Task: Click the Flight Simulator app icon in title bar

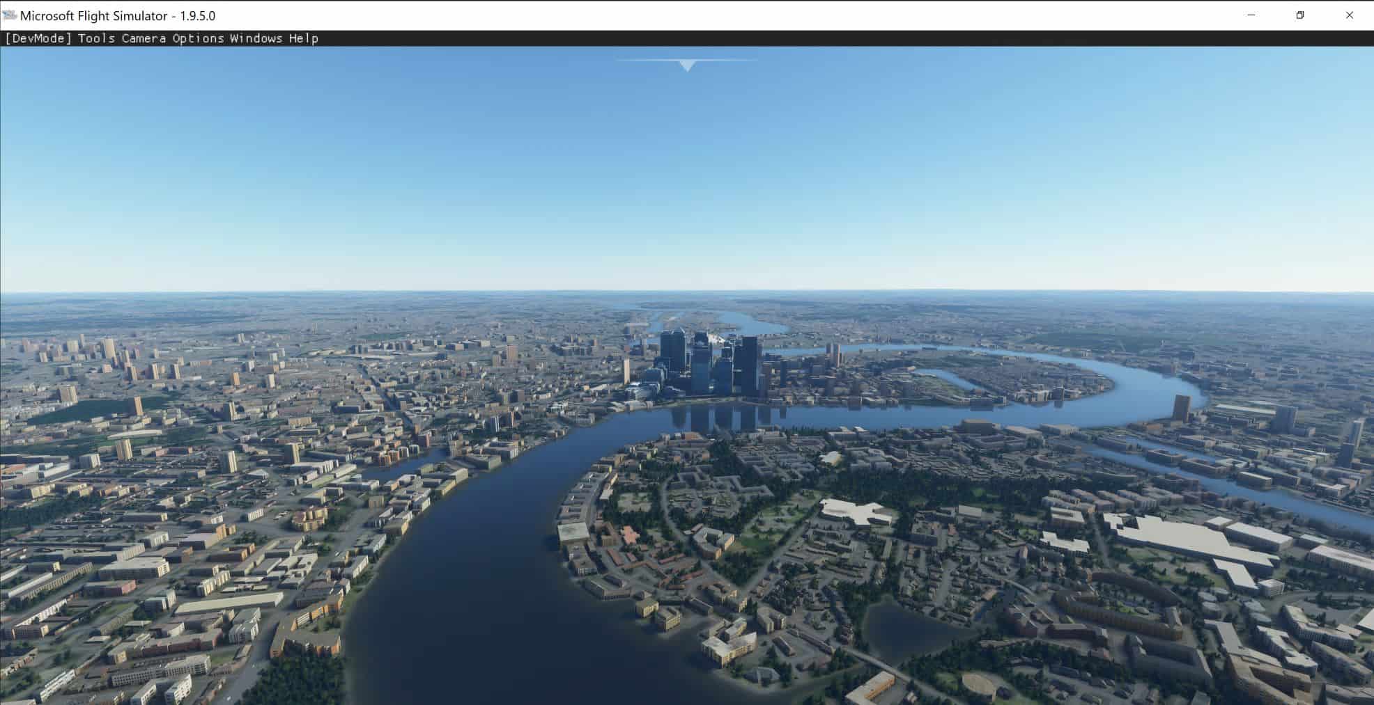Action: (10, 15)
